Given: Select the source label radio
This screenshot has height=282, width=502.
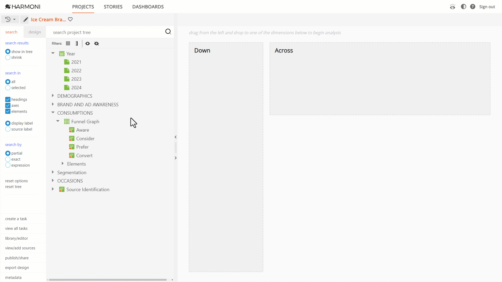Looking at the screenshot, I should 8,129.
